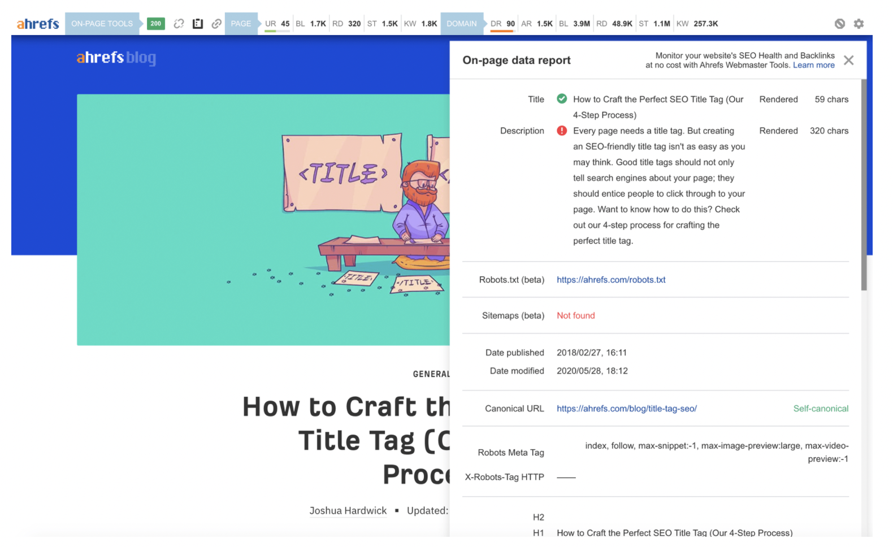Select the PAGE toolbar section
Viewport: 893px width, 547px height.
(241, 24)
